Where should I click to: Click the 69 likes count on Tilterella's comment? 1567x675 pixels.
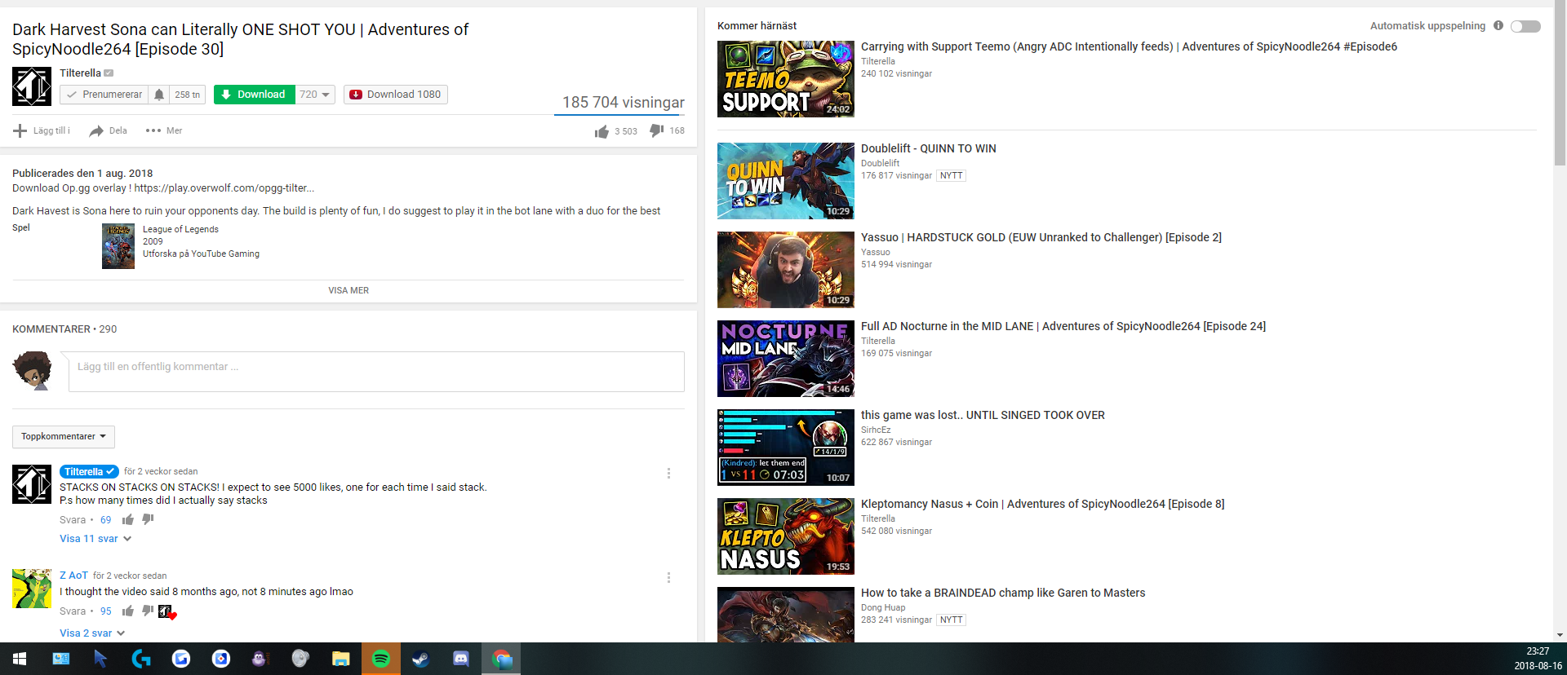[x=106, y=520]
